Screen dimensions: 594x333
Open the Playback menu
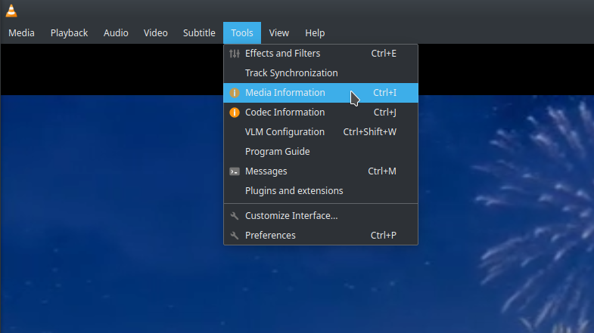pos(70,33)
